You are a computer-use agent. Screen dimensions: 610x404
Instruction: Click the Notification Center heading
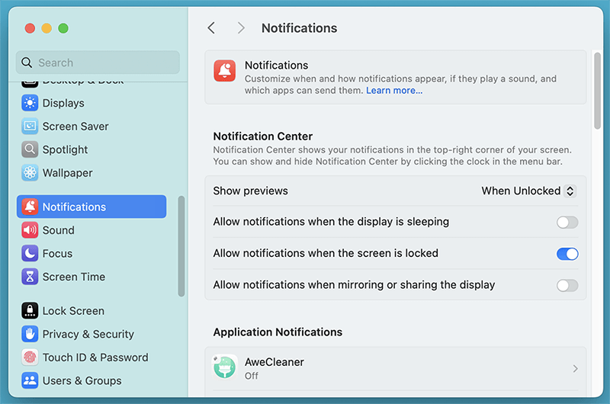(262, 136)
